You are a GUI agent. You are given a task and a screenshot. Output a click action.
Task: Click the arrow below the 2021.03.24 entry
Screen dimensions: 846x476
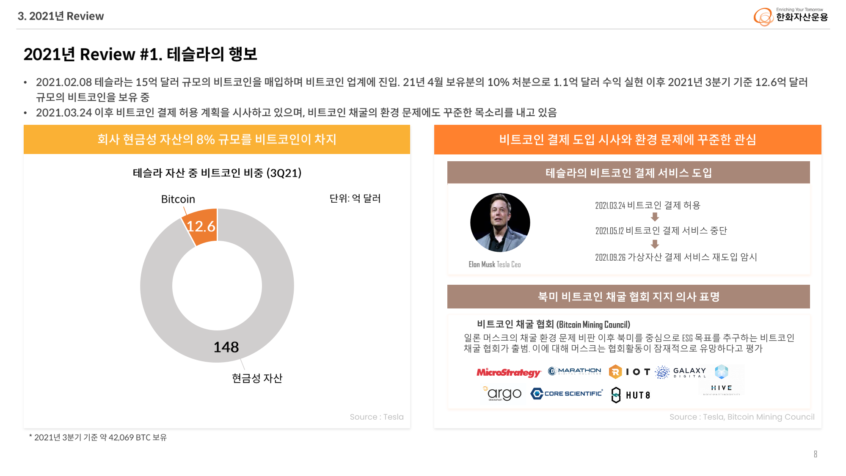[x=655, y=217]
